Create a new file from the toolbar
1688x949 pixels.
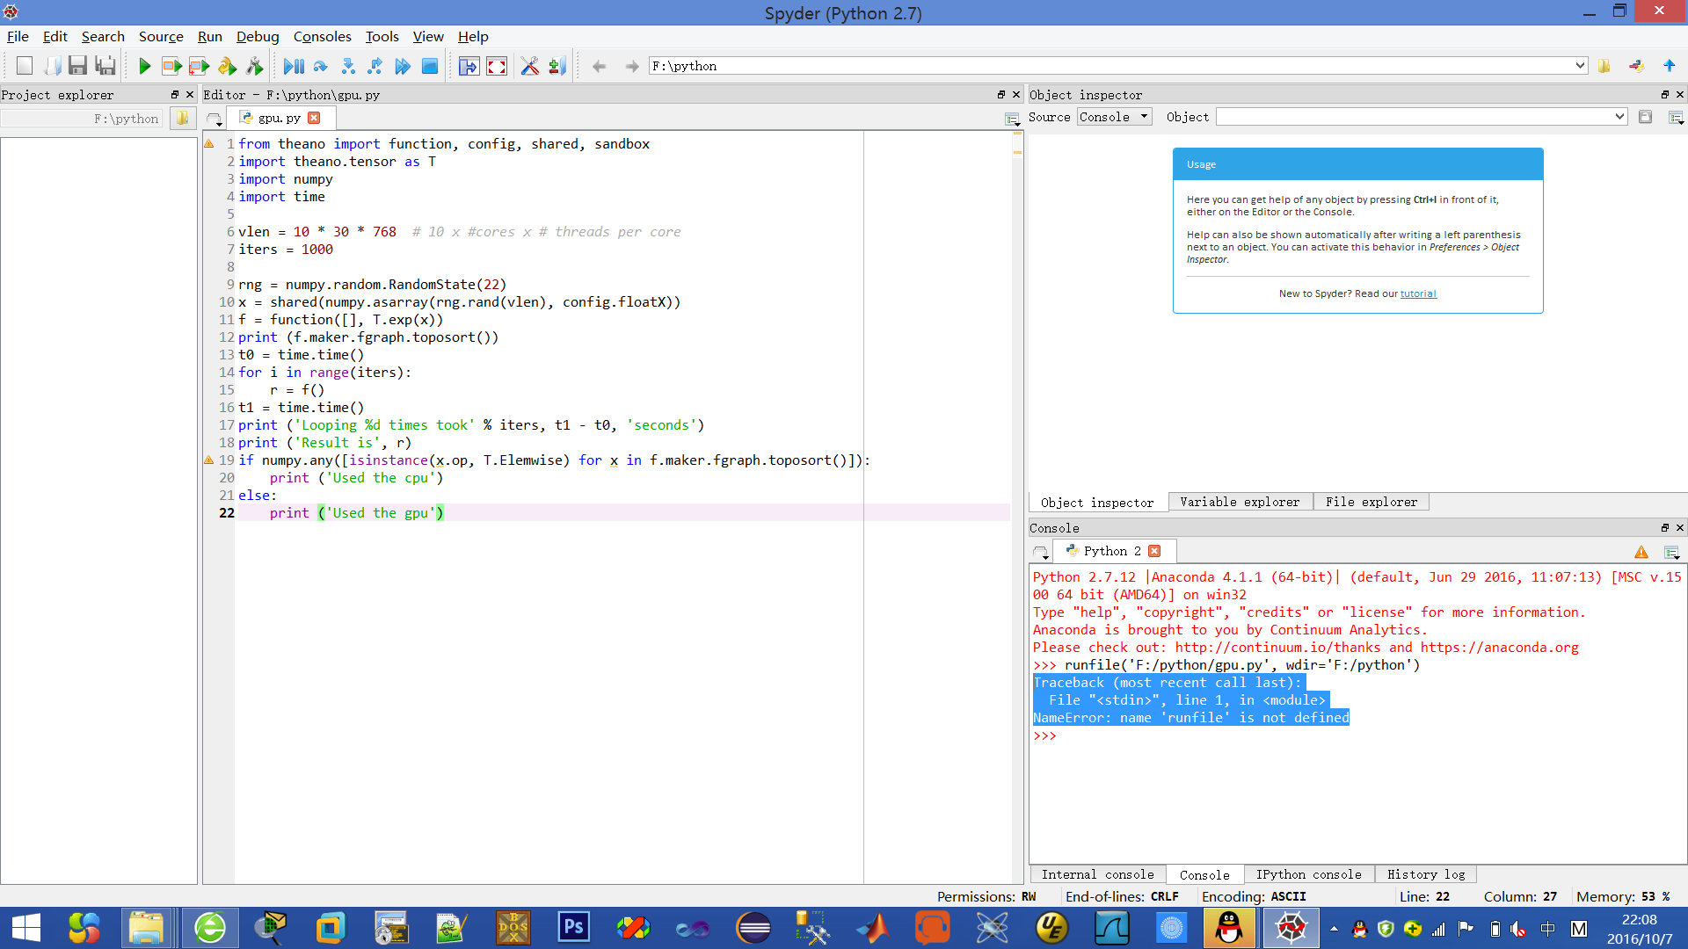click(25, 66)
